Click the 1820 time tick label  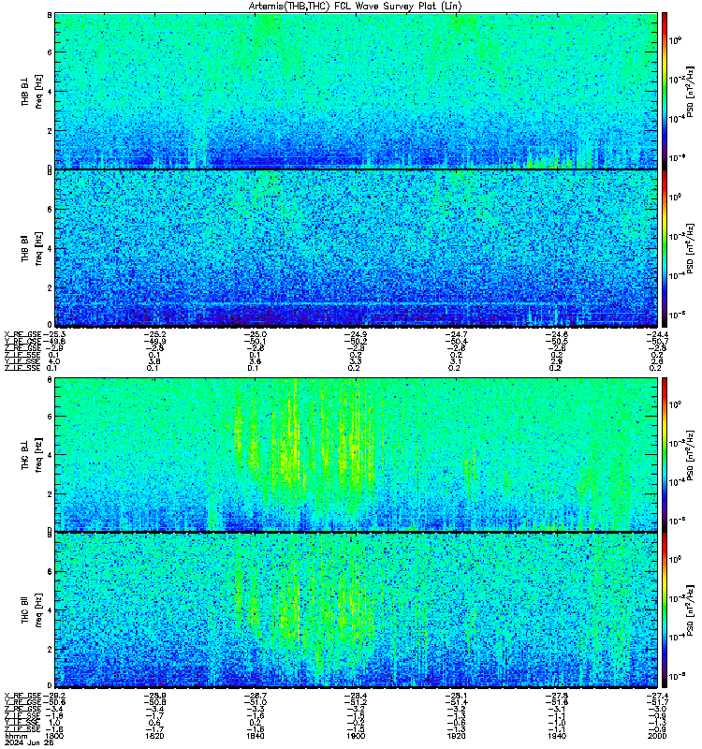[x=154, y=736]
